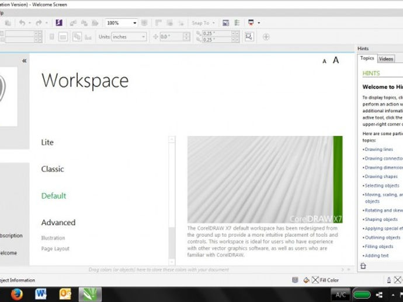Click the Undo arrow icon
Viewport: 403px width, 302px height.
(x=22, y=23)
